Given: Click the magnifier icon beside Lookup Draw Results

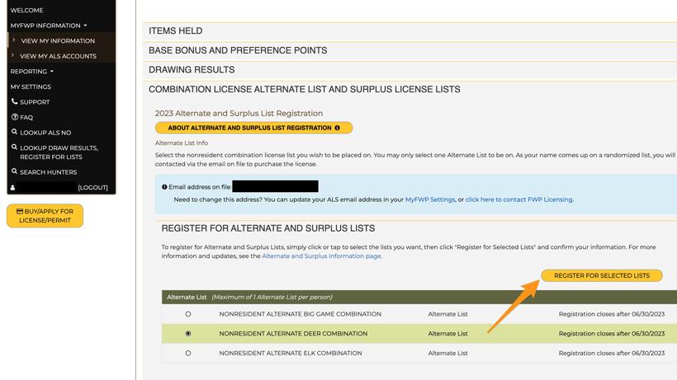Looking at the screenshot, I should pyautogui.click(x=14, y=148).
